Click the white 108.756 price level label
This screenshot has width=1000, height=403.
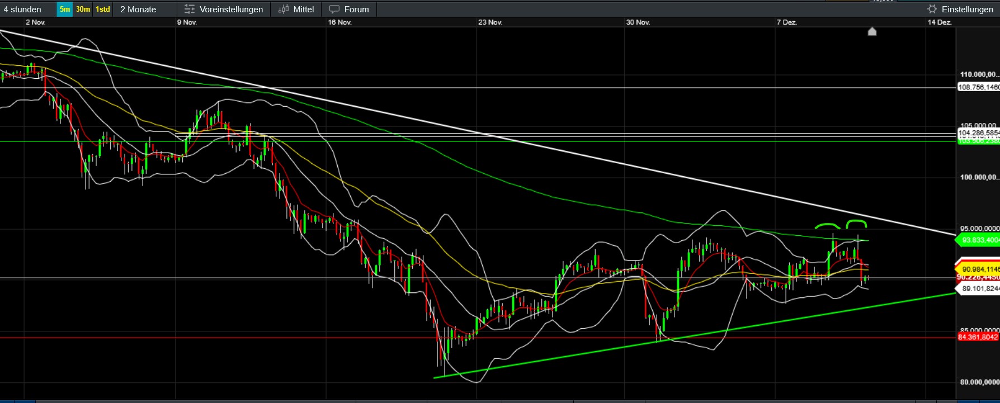tap(978, 87)
